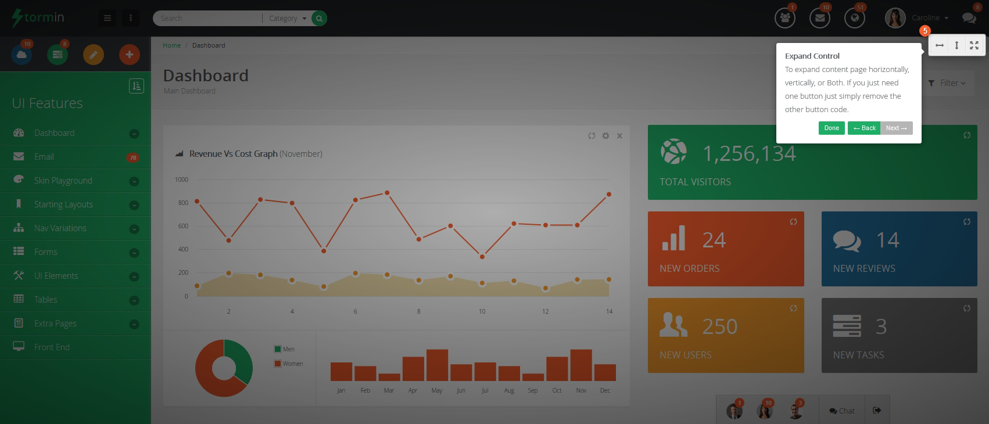The height and width of the screenshot is (424, 989).
Task: Select Forms in the sidebar menu
Action: pos(45,252)
